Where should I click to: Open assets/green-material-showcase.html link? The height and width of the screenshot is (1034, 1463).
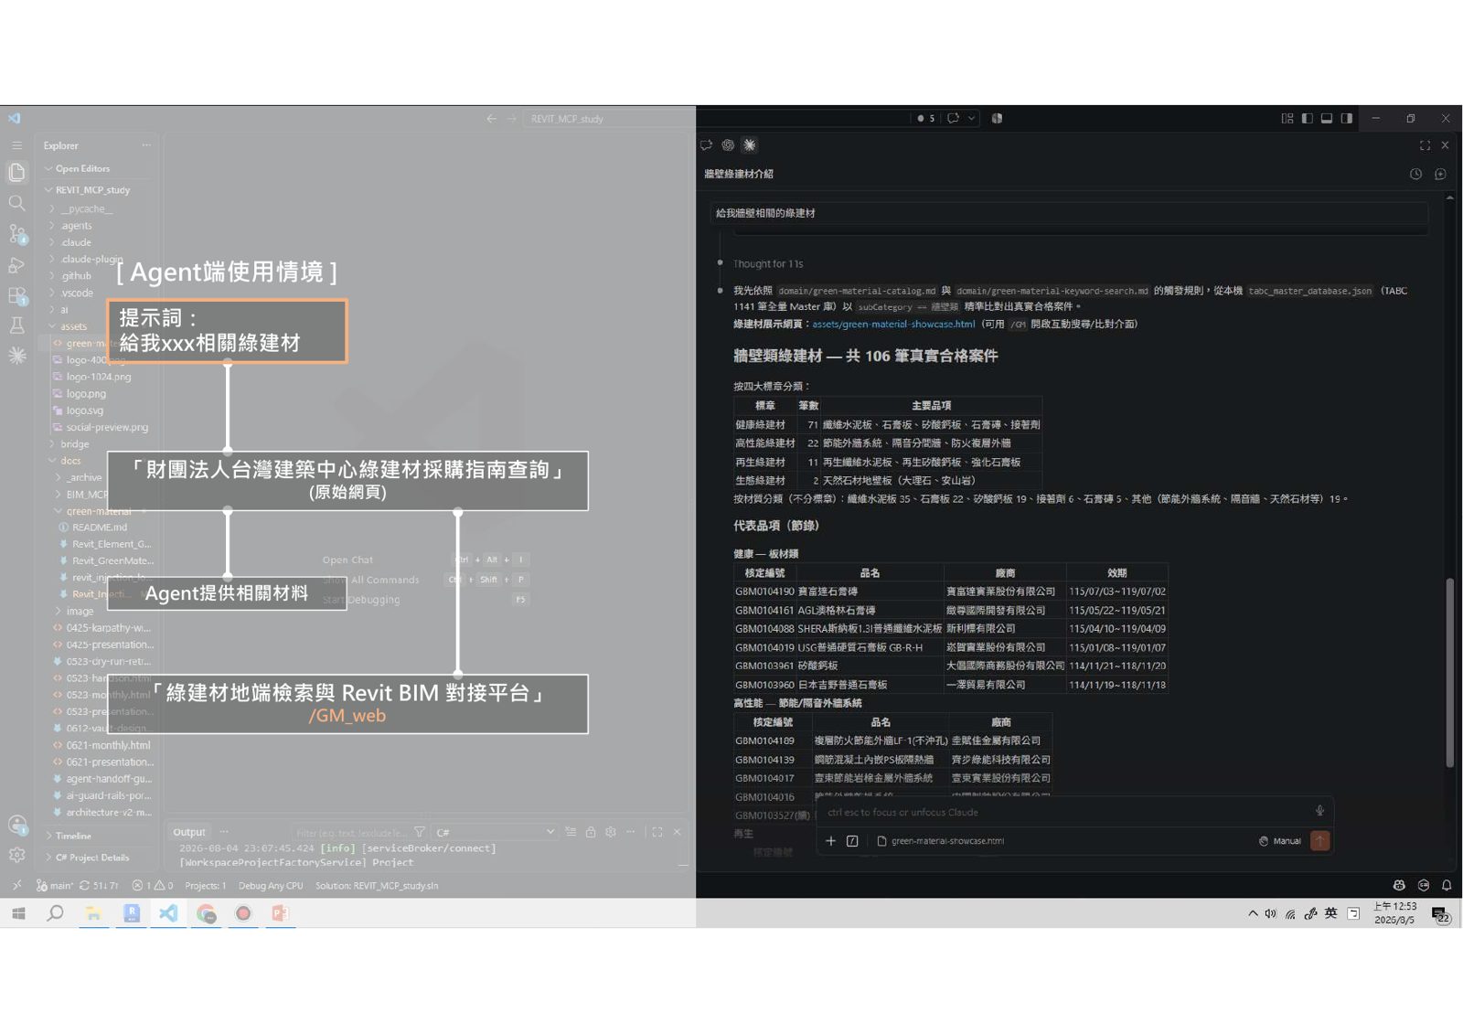893,324
